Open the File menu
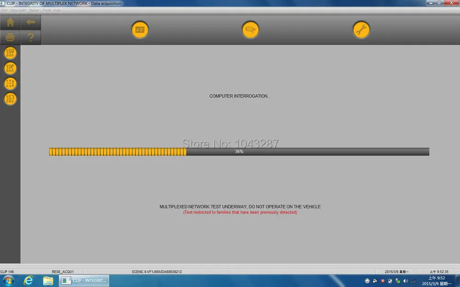Screen dimensions: 460x287 click(x=5, y=11)
